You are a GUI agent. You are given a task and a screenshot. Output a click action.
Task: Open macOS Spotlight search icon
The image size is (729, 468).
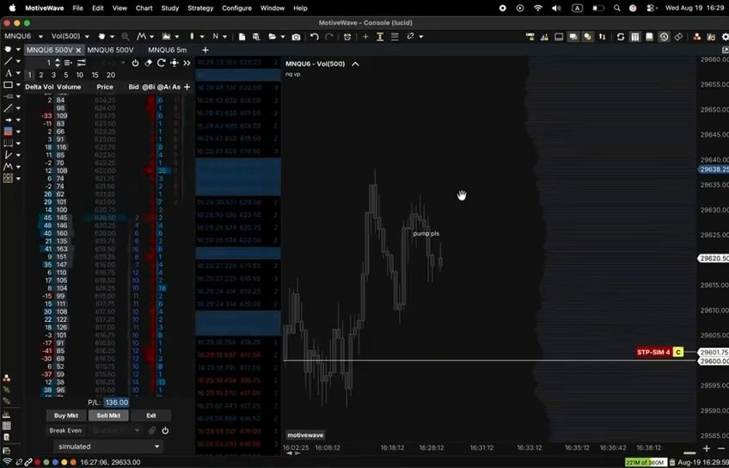click(x=617, y=8)
